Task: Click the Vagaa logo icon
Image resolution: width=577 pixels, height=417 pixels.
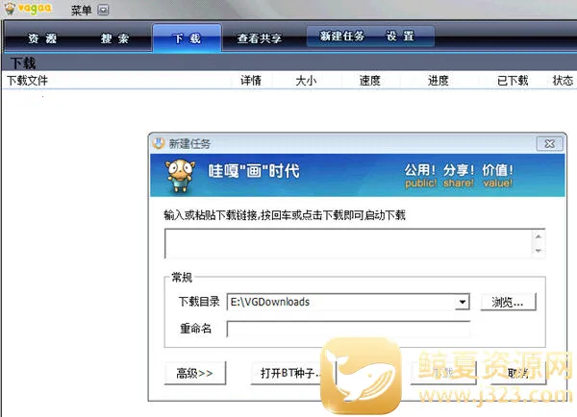Action: coord(27,10)
